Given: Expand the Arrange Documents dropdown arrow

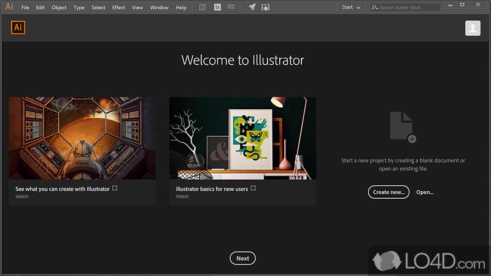Looking at the screenshot, I should pyautogui.click(x=240, y=7).
